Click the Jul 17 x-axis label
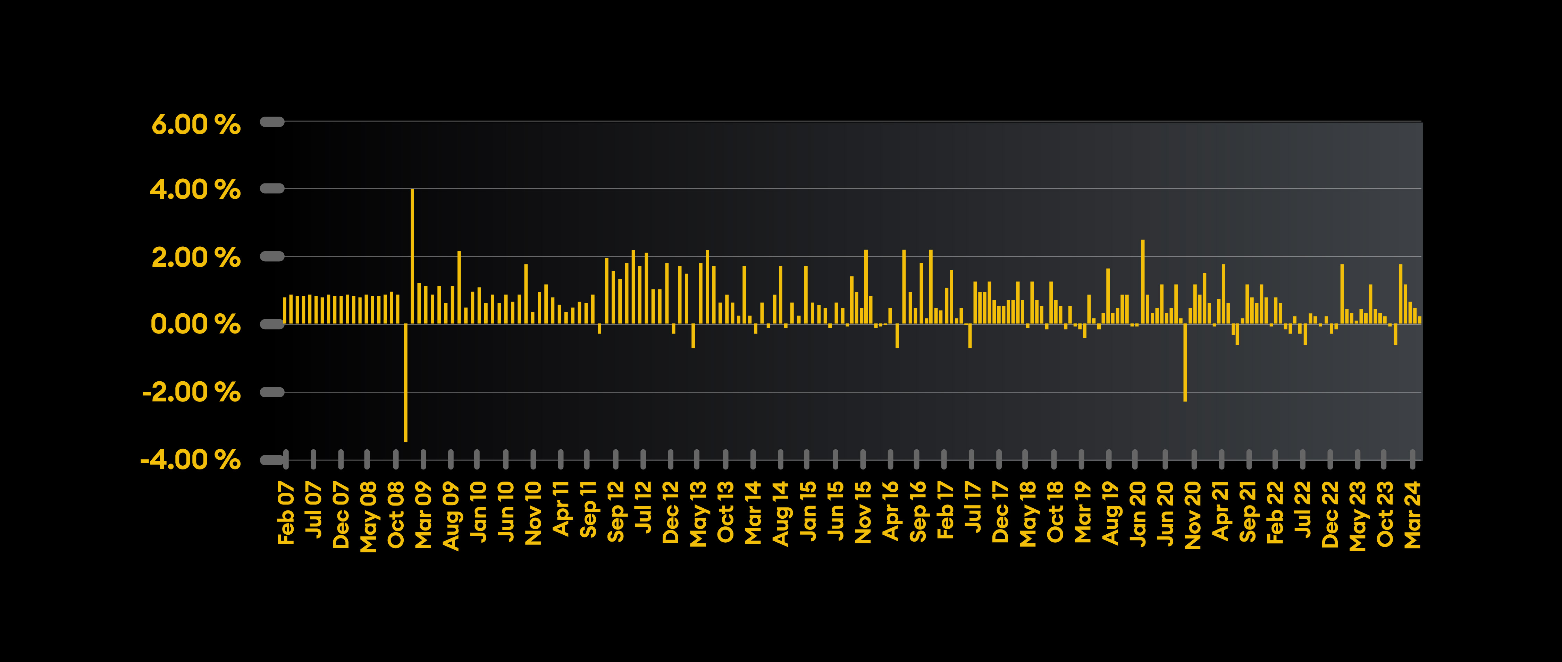The width and height of the screenshot is (1562, 662). coord(973,507)
